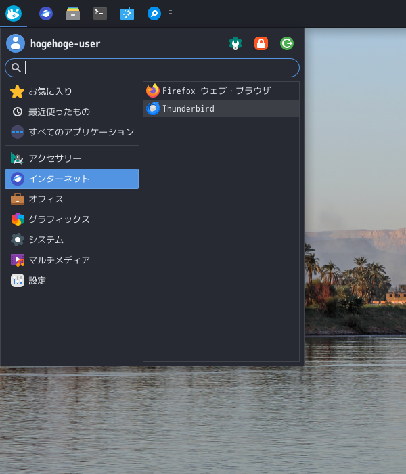Open the マルチメディア category
This screenshot has width=406, height=474.
[x=72, y=260]
